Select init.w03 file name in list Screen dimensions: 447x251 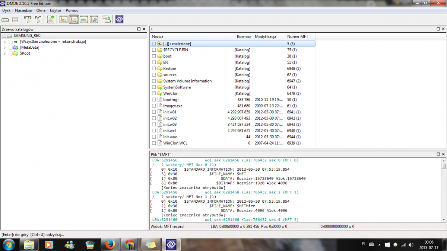pos(170,125)
